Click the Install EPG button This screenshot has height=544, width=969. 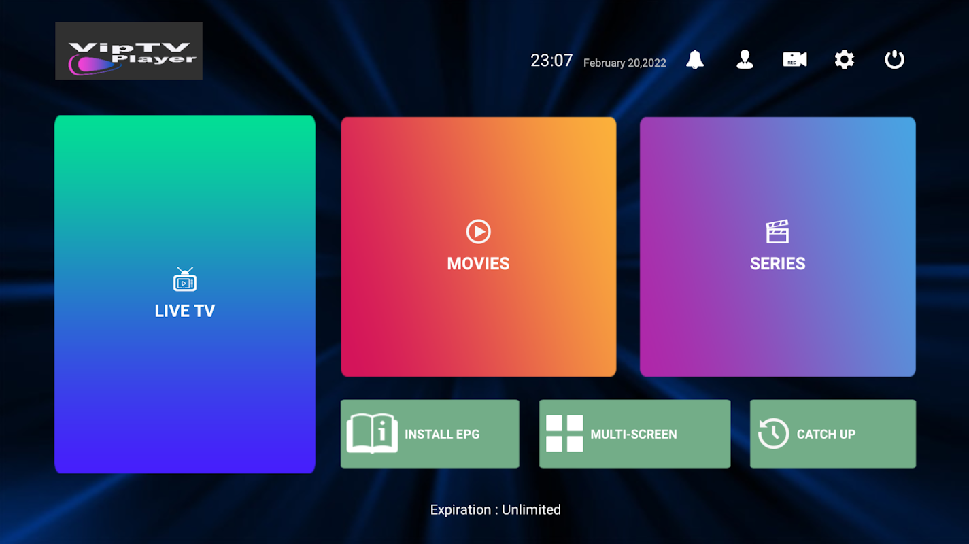click(x=430, y=434)
